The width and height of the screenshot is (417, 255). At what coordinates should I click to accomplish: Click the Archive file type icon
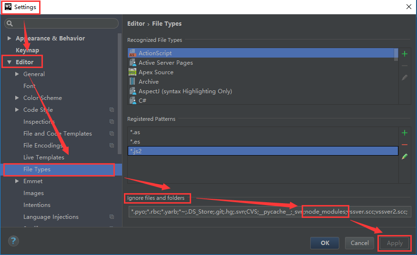pyautogui.click(x=132, y=81)
